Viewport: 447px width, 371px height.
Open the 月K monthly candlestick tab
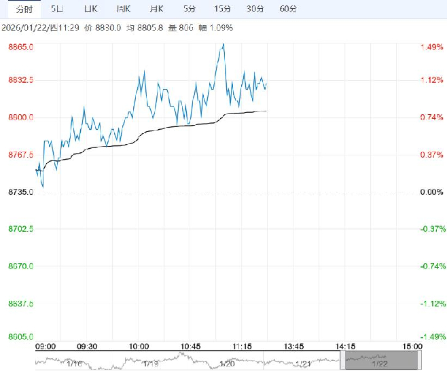coord(156,9)
